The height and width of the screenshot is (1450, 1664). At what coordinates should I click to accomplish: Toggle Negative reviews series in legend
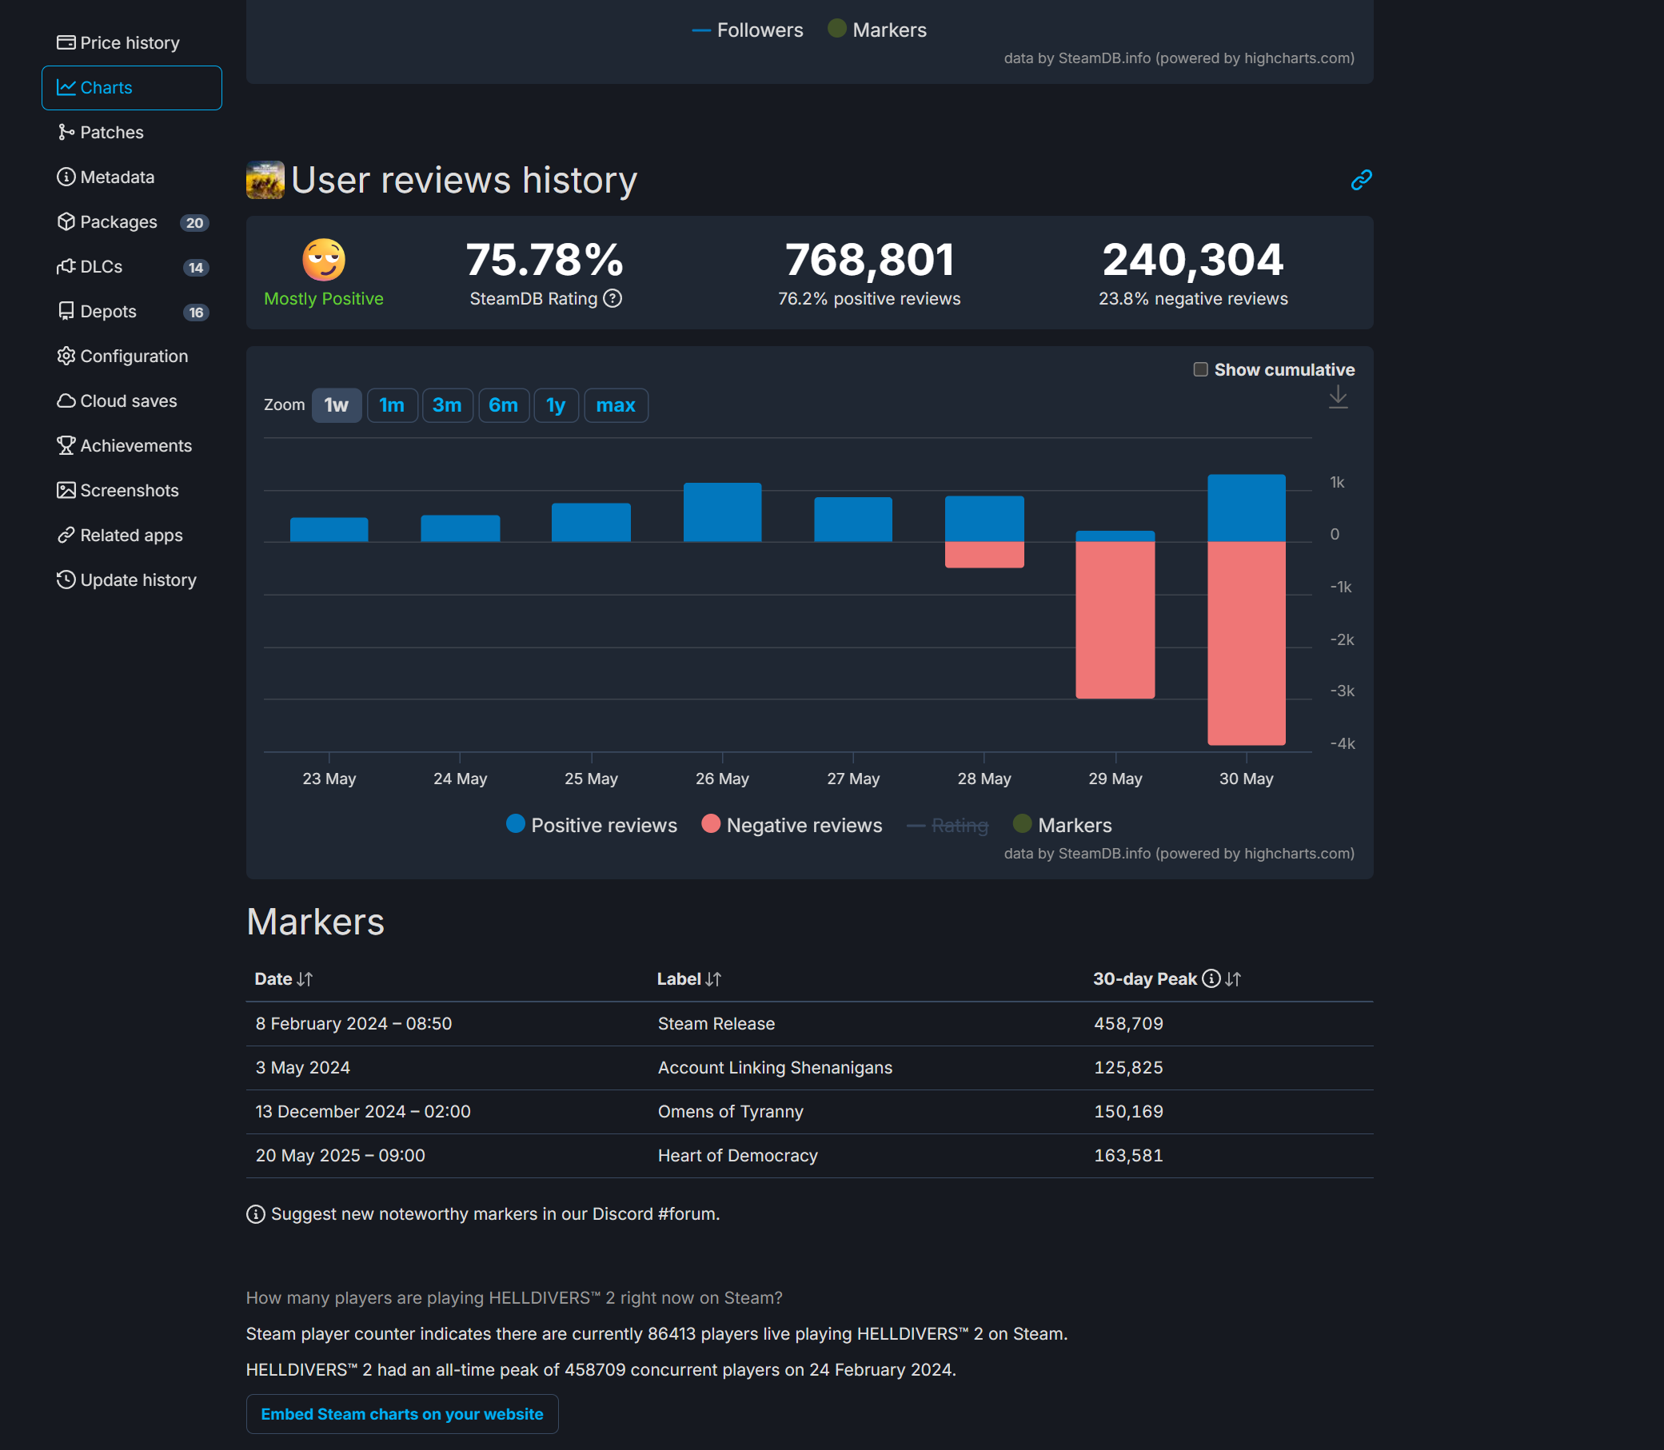pyautogui.click(x=792, y=826)
